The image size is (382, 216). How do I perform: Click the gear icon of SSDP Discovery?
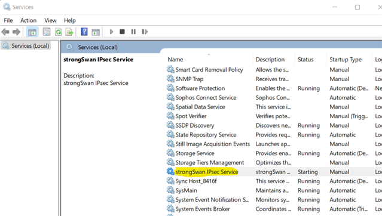coord(170,125)
